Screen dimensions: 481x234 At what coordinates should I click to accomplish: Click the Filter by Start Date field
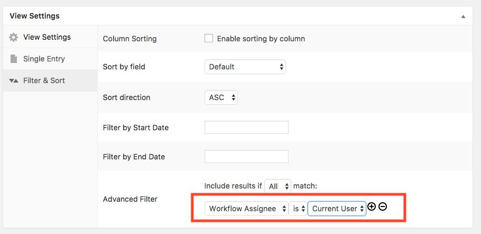pos(246,128)
